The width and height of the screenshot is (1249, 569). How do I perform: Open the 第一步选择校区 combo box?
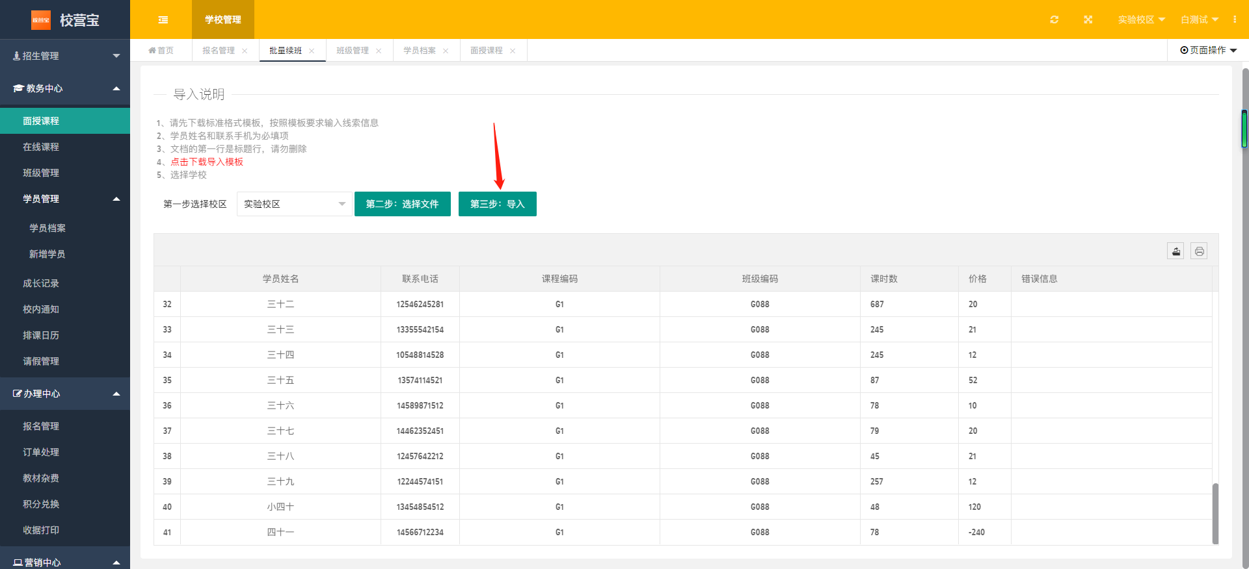[x=294, y=204]
